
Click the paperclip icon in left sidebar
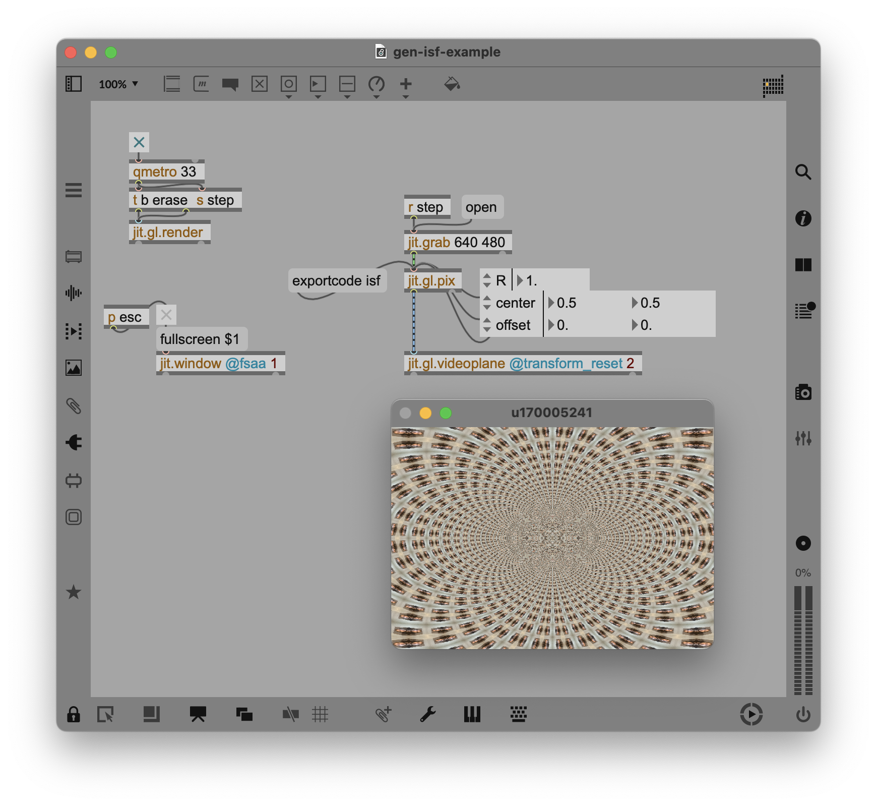[x=74, y=406]
